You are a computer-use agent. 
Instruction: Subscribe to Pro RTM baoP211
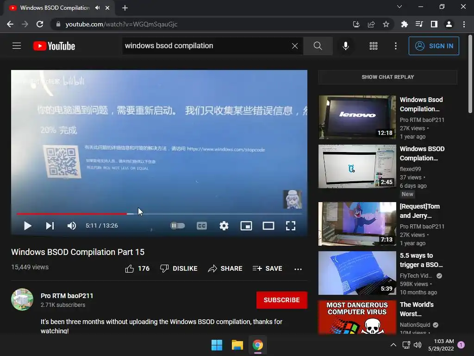(x=282, y=300)
